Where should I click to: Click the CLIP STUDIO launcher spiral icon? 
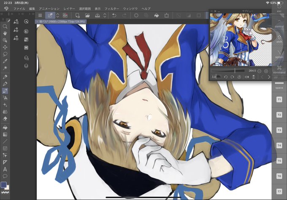pyautogui.click(x=65, y=15)
